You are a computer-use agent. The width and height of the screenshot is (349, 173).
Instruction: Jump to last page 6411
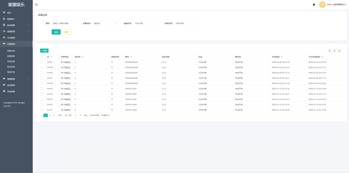coord(60,116)
